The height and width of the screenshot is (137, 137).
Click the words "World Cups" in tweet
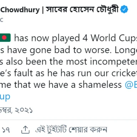click(x=114, y=38)
